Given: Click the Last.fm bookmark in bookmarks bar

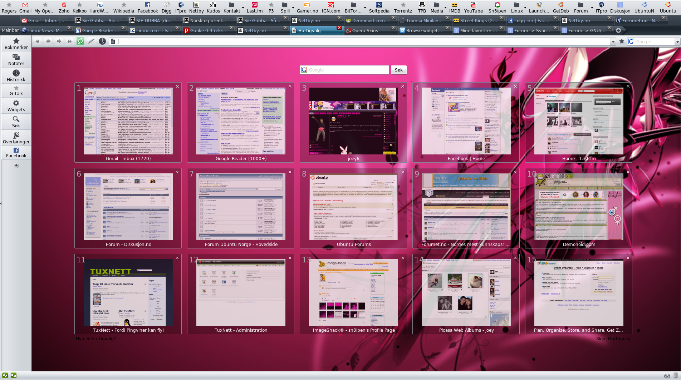Looking at the screenshot, I should pyautogui.click(x=255, y=8).
